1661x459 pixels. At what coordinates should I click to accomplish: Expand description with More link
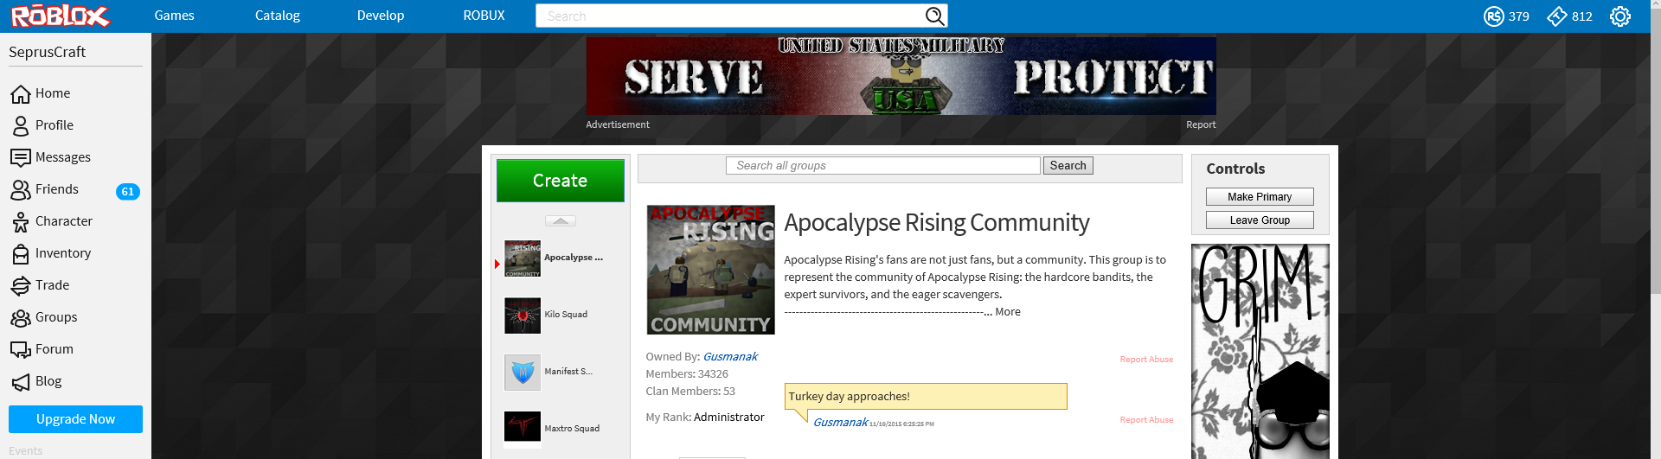(x=1008, y=312)
